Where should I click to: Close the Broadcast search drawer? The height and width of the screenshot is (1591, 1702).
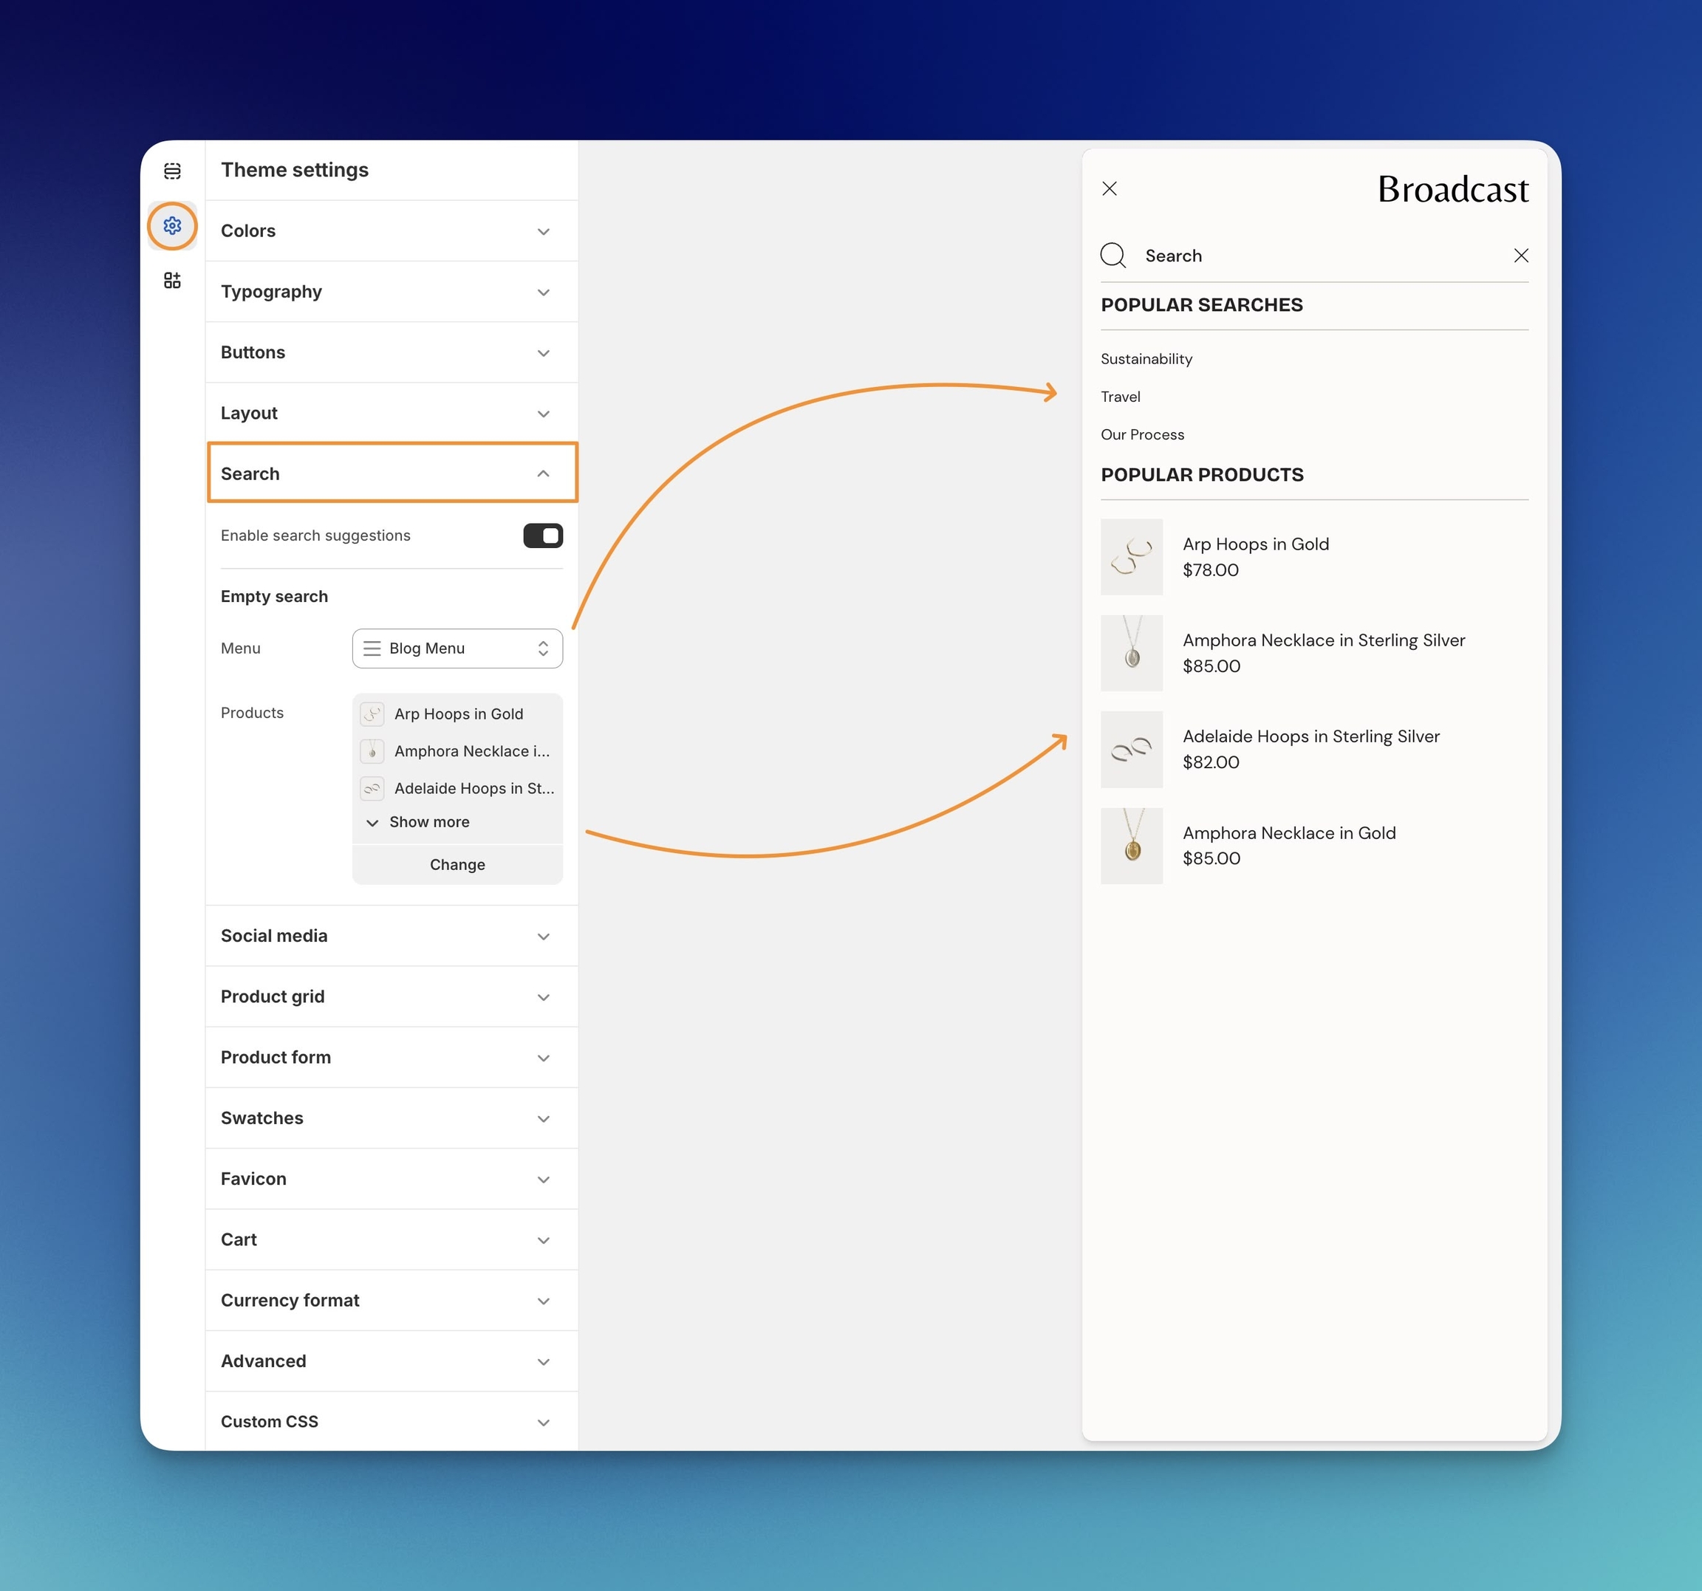pos(1110,188)
